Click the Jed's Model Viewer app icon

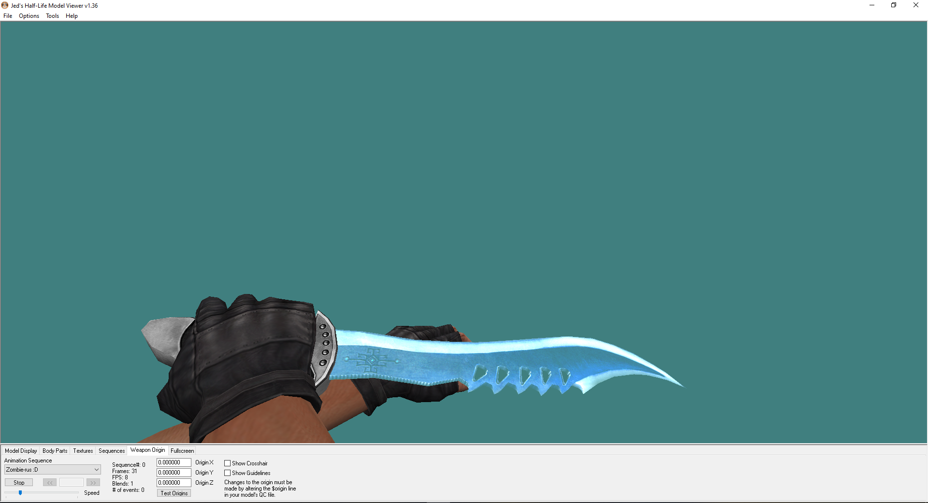(x=5, y=5)
